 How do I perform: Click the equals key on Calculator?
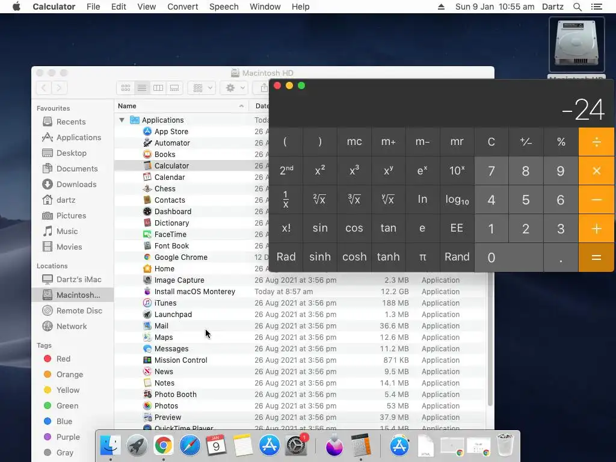[x=596, y=257]
